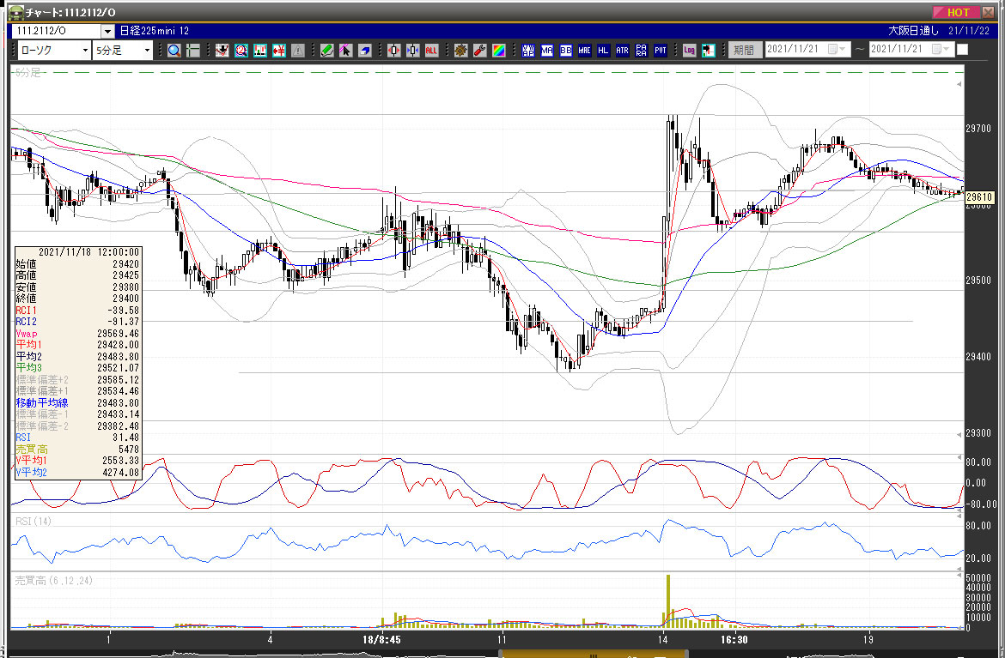Click the red ALL display icon
1005x658 pixels.
click(x=431, y=50)
